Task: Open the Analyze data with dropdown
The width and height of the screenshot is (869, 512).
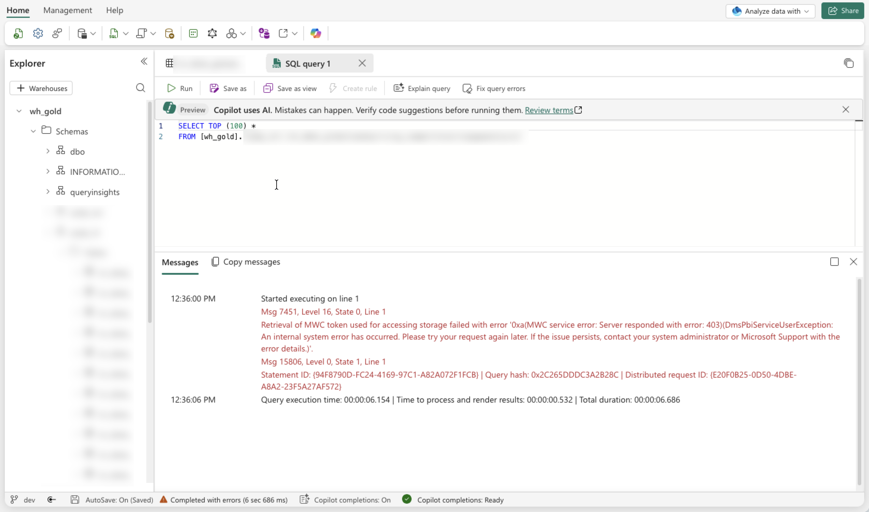Action: point(770,11)
